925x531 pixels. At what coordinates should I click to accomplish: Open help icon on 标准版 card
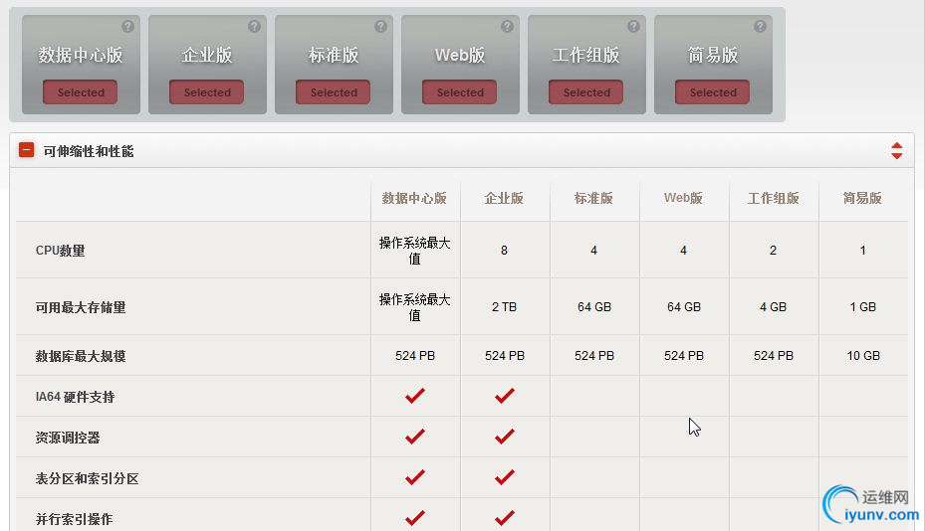tap(380, 27)
